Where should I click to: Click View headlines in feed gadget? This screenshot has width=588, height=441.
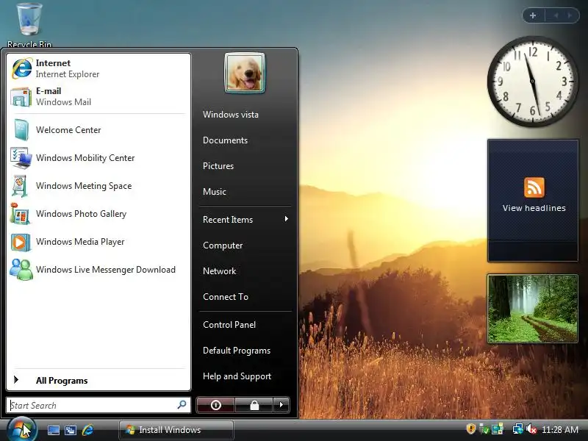(x=534, y=208)
